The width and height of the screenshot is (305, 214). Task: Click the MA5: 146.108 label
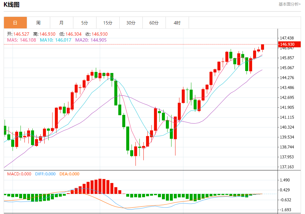[x=21, y=40]
